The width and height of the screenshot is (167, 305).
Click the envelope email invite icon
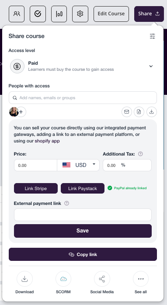pyautogui.click(x=127, y=112)
